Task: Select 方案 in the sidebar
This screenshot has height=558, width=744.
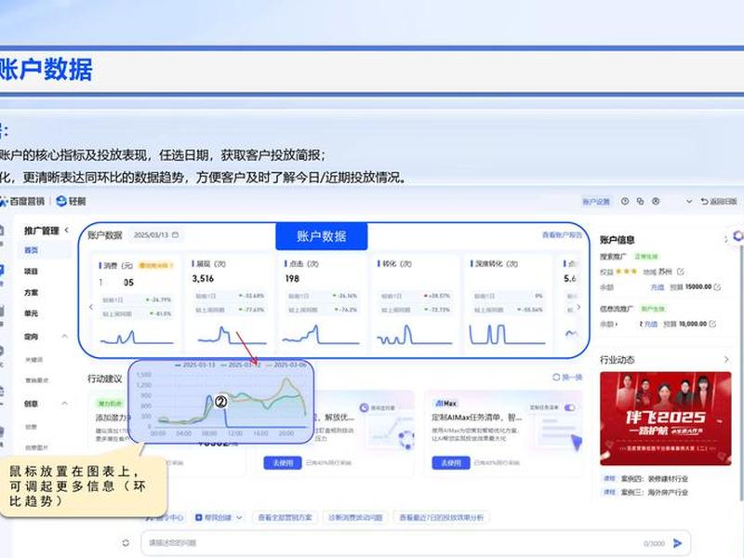Action: 32,293
